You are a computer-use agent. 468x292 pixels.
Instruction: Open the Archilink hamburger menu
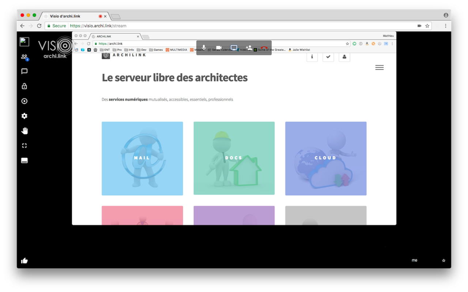(x=380, y=68)
